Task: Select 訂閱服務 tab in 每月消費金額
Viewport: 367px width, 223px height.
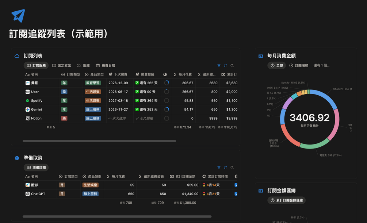Action: 299,66
